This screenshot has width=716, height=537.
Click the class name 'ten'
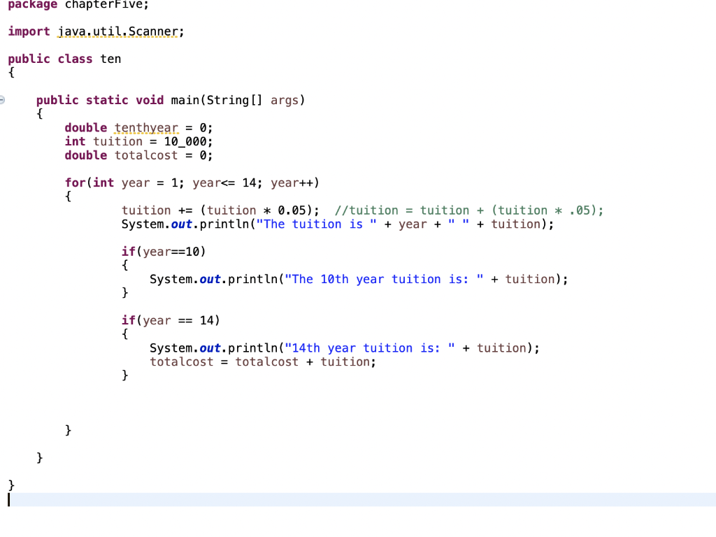tap(110, 59)
